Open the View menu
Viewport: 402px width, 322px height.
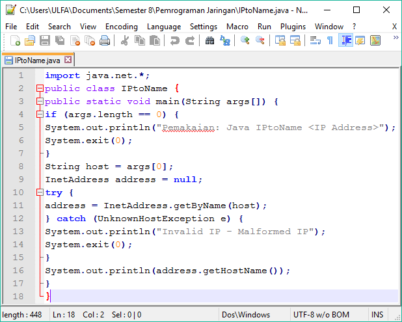(x=88, y=27)
